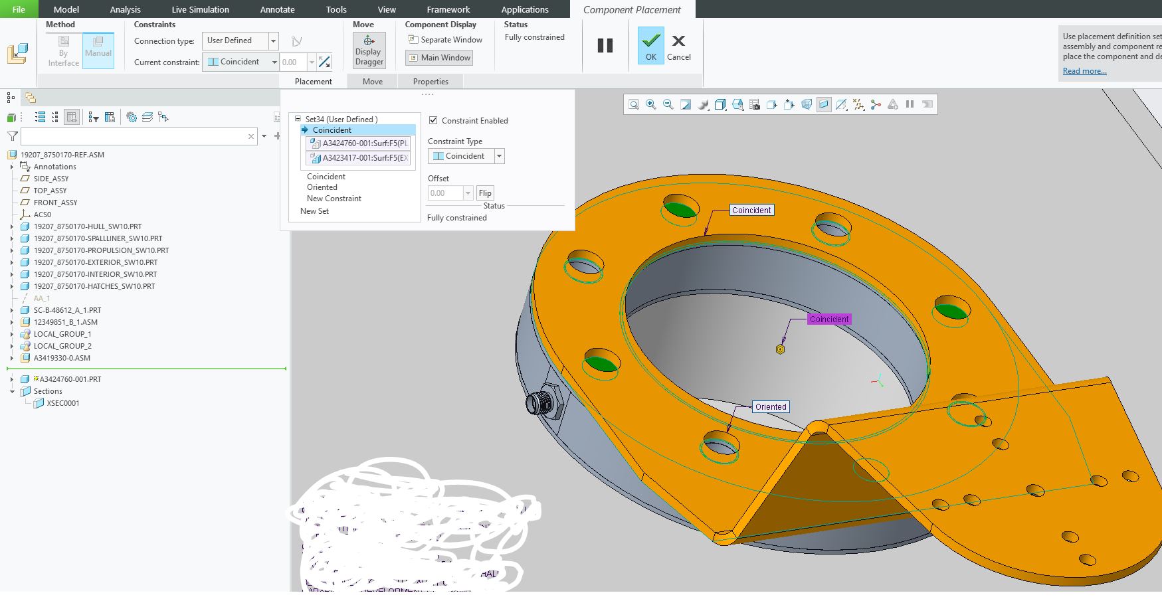
Task: Click the Flip button
Action: (485, 193)
